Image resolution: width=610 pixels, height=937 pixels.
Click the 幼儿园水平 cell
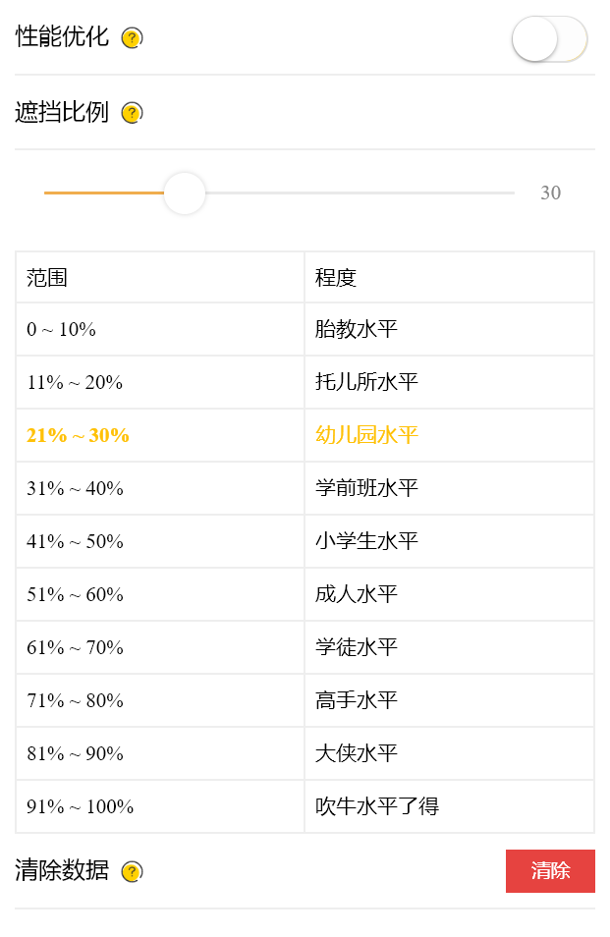(449, 435)
